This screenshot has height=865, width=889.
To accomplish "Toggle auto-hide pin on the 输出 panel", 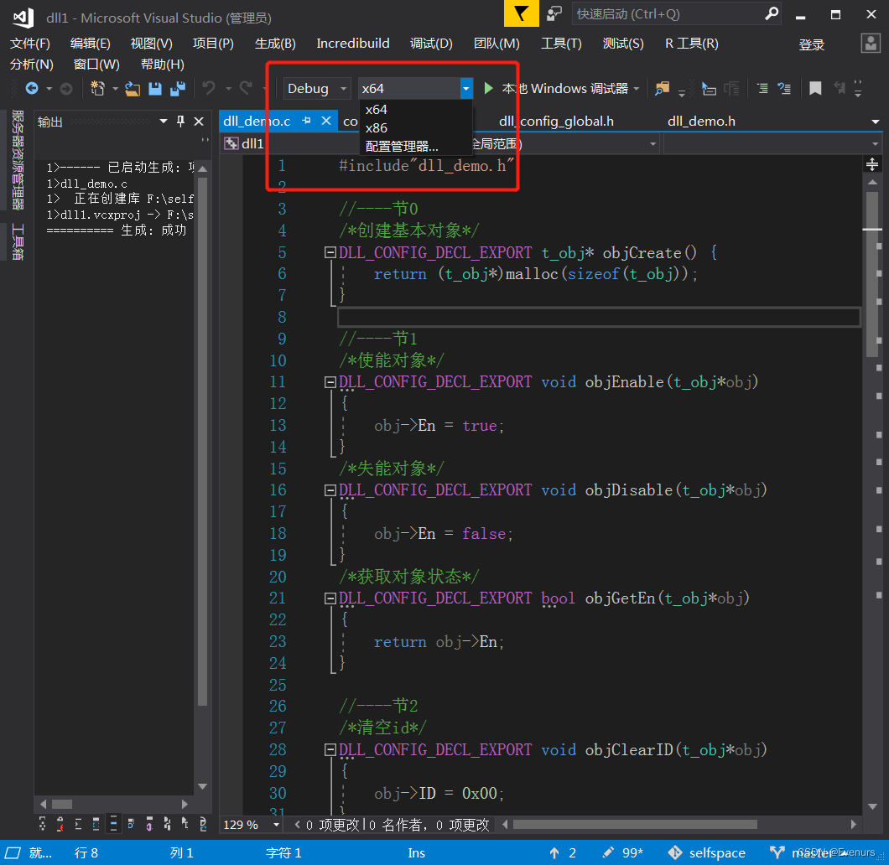I will pyautogui.click(x=180, y=121).
